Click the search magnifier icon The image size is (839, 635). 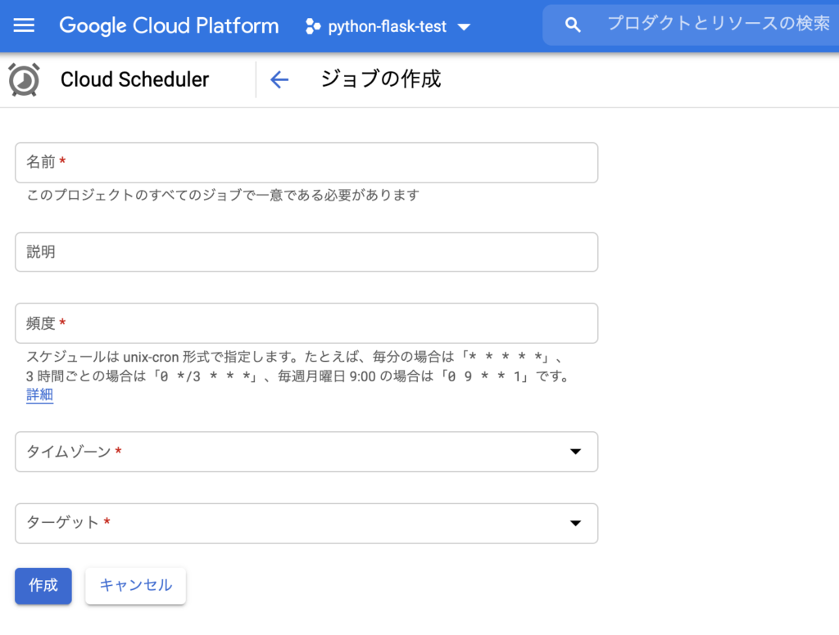pyautogui.click(x=573, y=25)
